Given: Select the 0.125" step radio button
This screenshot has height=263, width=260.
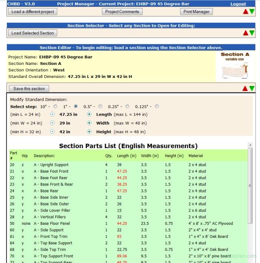Looking at the screenshot, I should (x=157, y=106).
